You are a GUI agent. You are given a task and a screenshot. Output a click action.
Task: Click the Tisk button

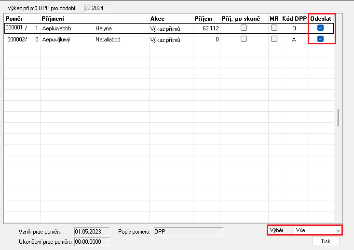click(326, 241)
